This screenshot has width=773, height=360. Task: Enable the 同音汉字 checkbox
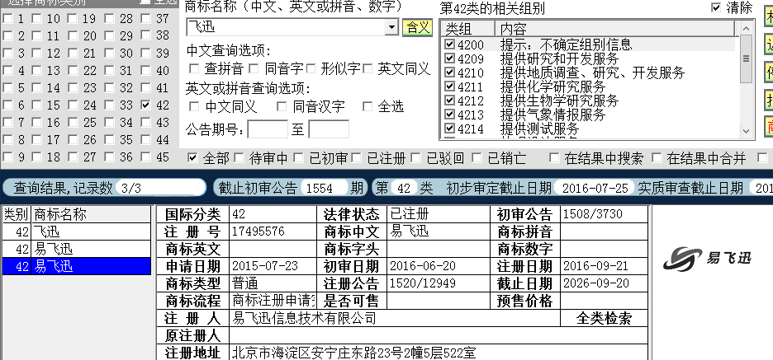(282, 106)
